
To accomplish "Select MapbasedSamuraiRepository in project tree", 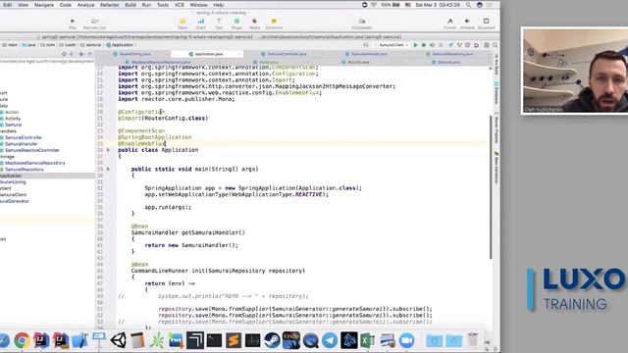I will point(35,164).
